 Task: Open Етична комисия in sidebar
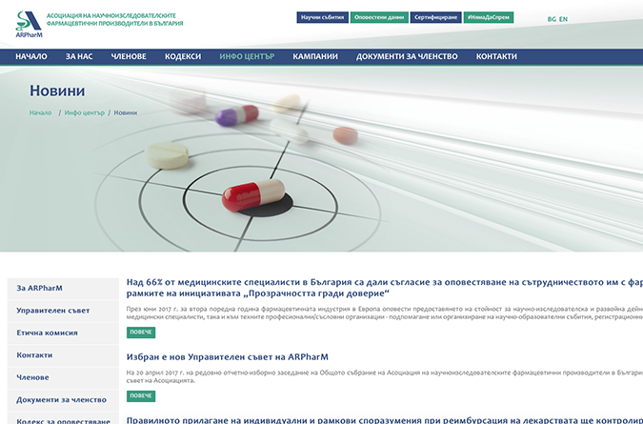pyautogui.click(x=63, y=333)
